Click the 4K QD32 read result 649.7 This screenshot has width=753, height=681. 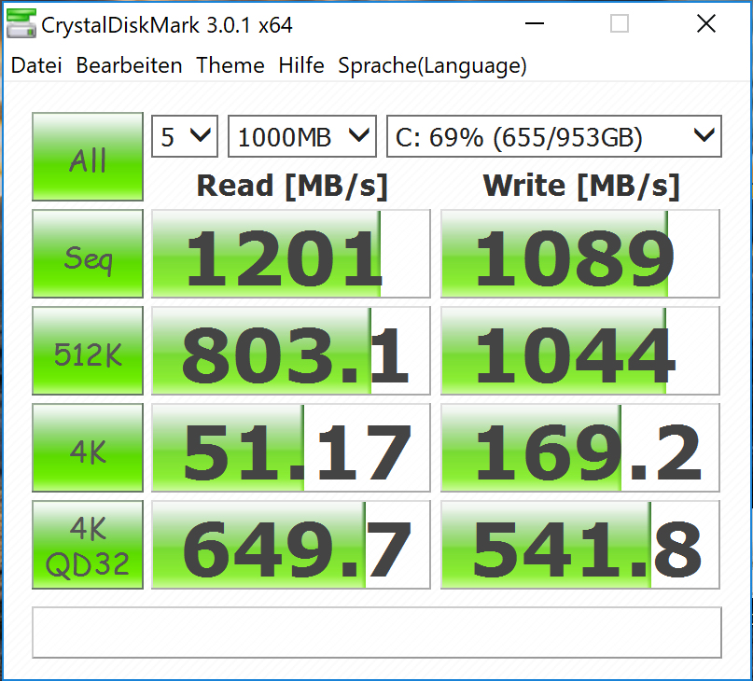click(x=291, y=545)
